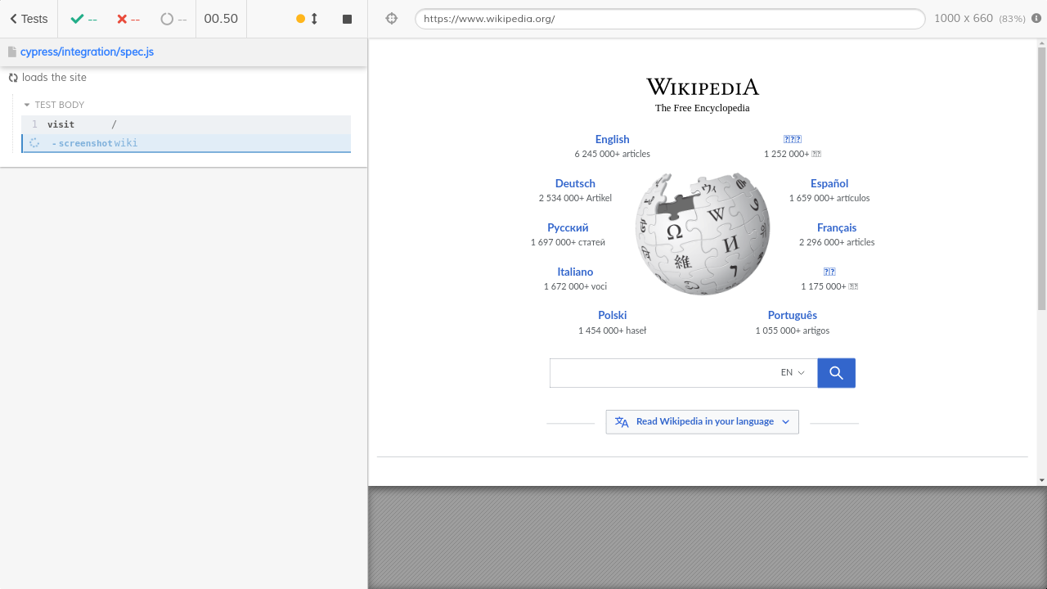The height and width of the screenshot is (589, 1047).
Task: Open the selector playground crosshair icon
Action: tap(392, 19)
